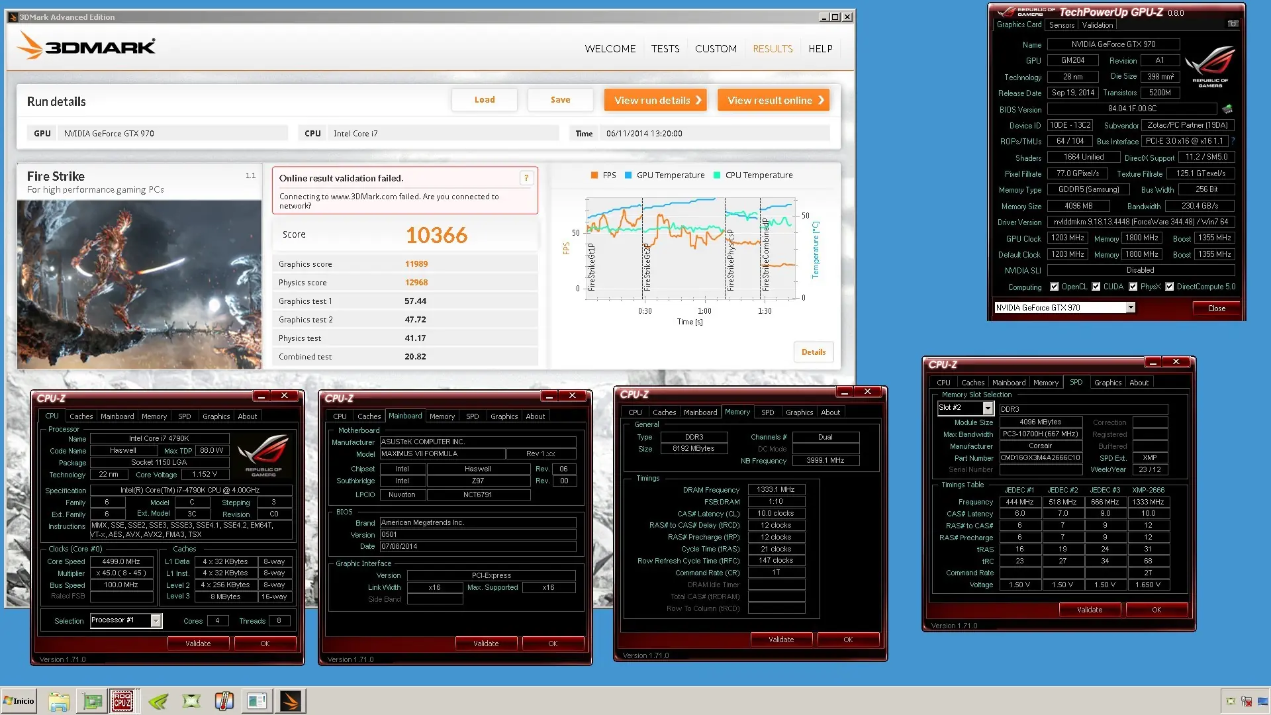
Task: Click the mainboard model MAXIMUS VII FORMULA
Action: [442, 454]
